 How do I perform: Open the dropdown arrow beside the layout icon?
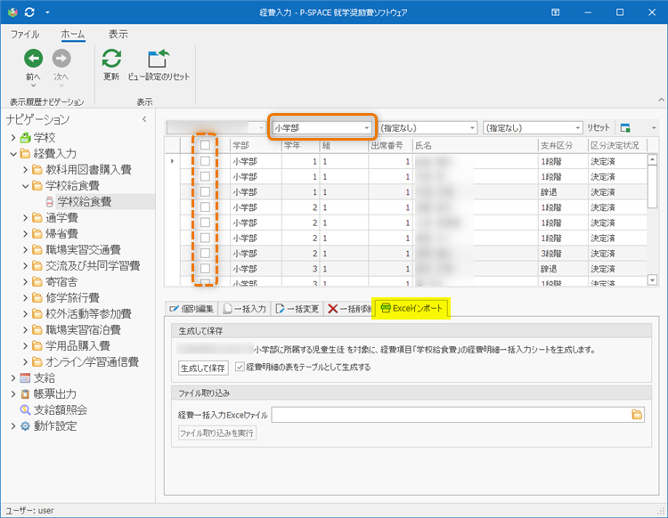pos(654,127)
